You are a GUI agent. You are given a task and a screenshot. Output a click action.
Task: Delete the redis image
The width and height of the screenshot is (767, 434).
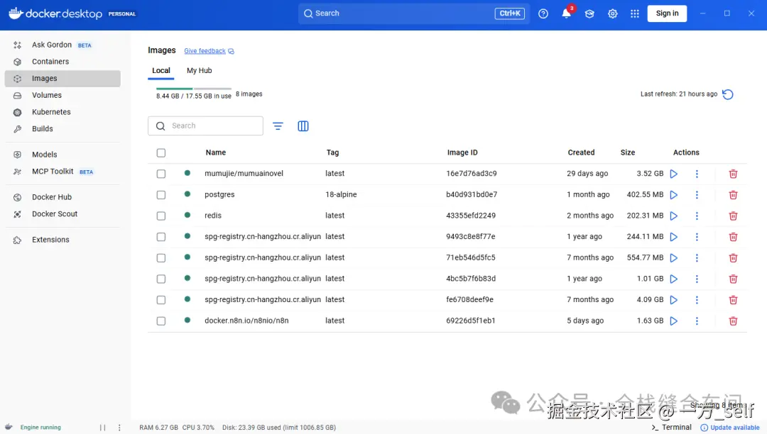(x=733, y=216)
